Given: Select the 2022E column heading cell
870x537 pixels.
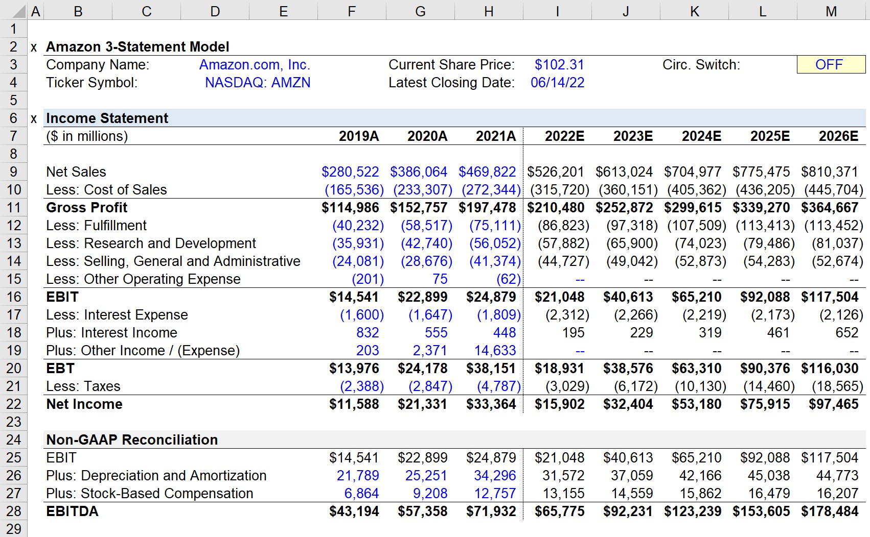Looking at the screenshot, I should 564,136.
